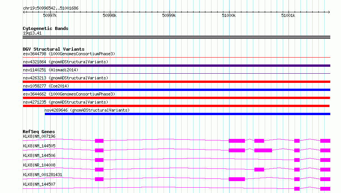Click the middle exon after 51000k in NR_104008
Viewport: 341px width, 193px height.
(259, 170)
